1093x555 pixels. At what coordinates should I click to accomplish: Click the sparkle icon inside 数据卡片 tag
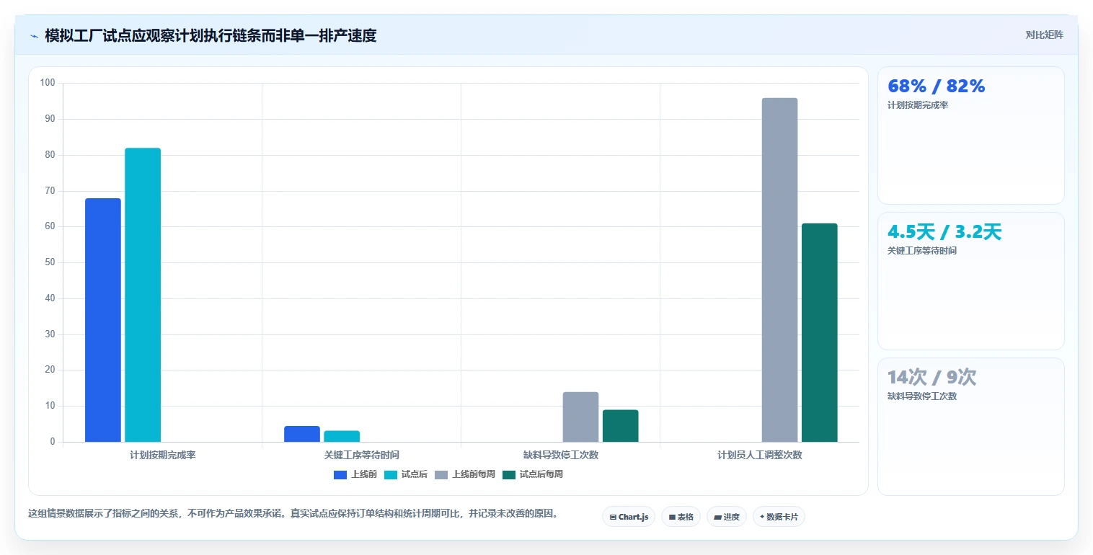click(762, 517)
